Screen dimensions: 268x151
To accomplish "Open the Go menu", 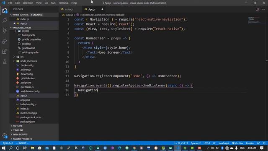I will pos(46,3).
